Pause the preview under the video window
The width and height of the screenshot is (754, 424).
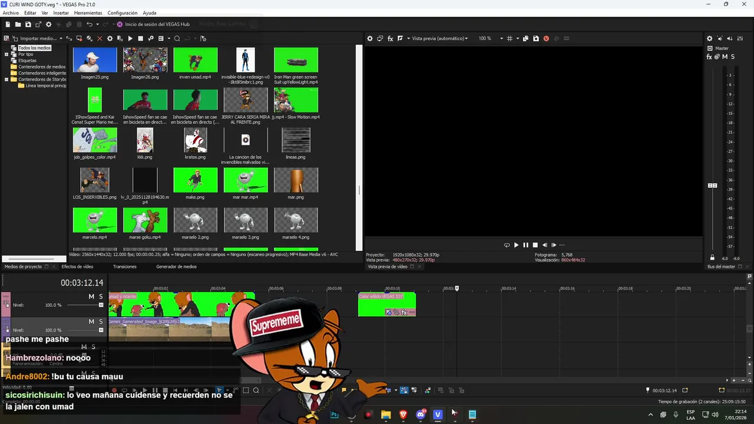pyautogui.click(x=525, y=245)
